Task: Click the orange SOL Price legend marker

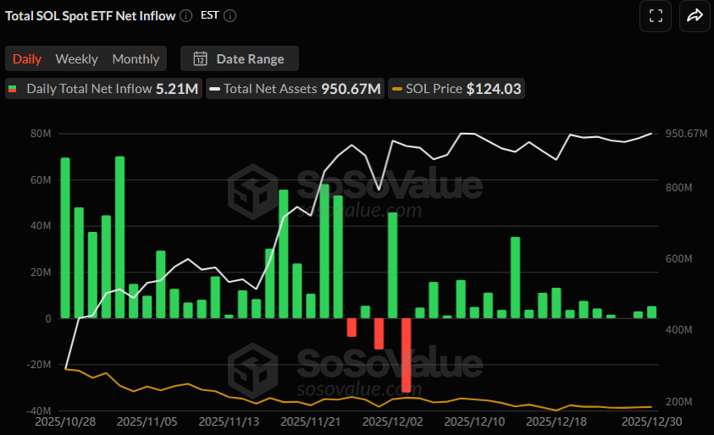Action: [396, 88]
